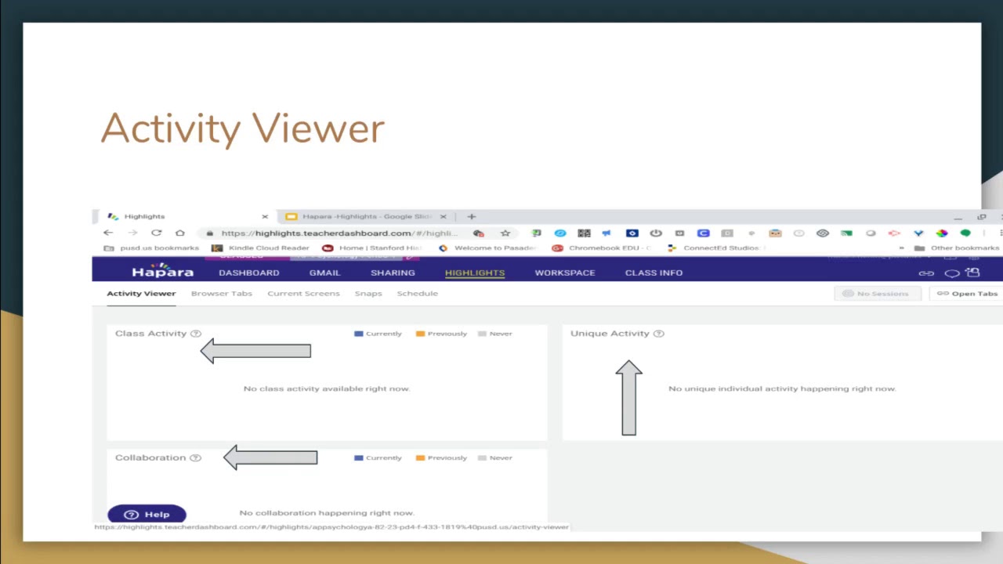Open a new browser tab
Screen dimensions: 1003x564
[x=472, y=216]
